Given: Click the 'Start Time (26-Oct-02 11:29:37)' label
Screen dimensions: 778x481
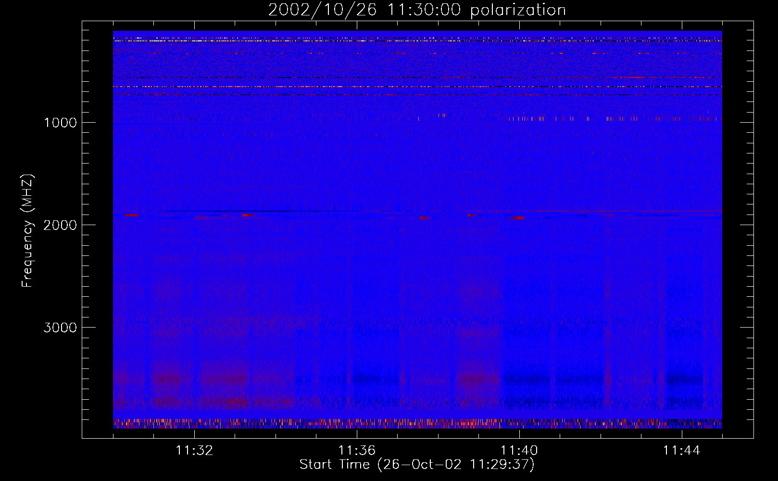Looking at the screenshot, I should click(417, 465).
